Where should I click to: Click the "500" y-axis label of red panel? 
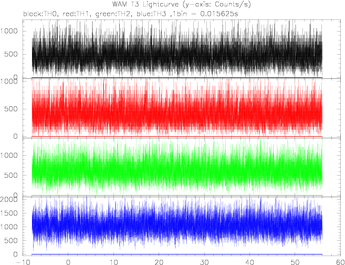click(x=11, y=109)
